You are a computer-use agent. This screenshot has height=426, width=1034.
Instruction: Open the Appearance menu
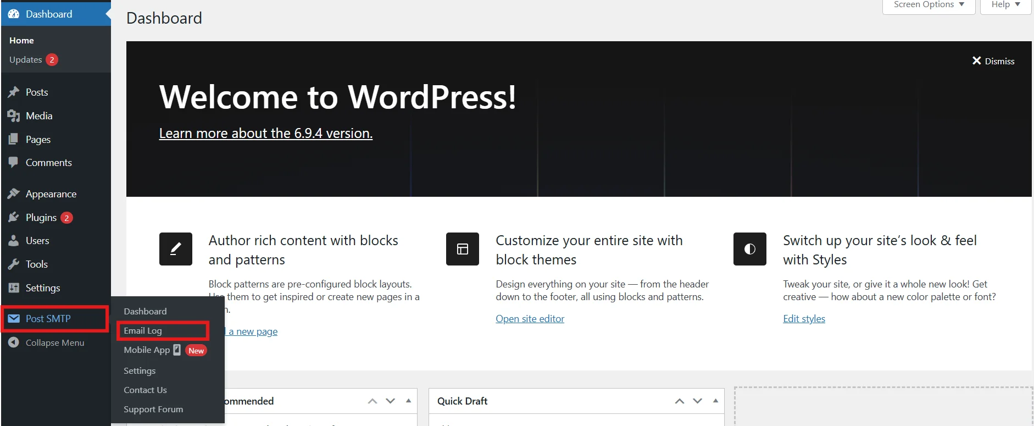tap(56, 194)
